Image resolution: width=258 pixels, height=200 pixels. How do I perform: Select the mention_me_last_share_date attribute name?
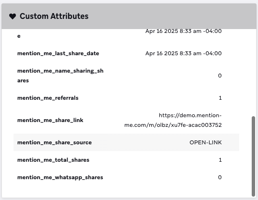click(58, 53)
